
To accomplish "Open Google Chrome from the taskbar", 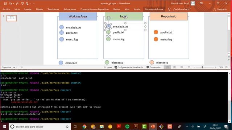I will [x=84, y=126].
